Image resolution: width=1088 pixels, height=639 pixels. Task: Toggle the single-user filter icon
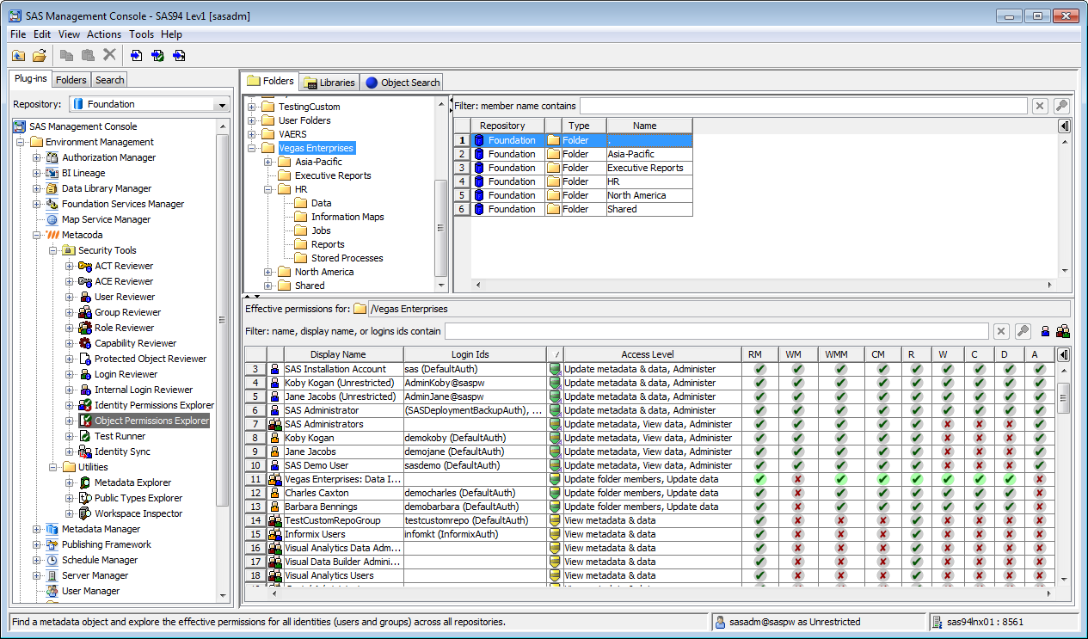click(1045, 331)
